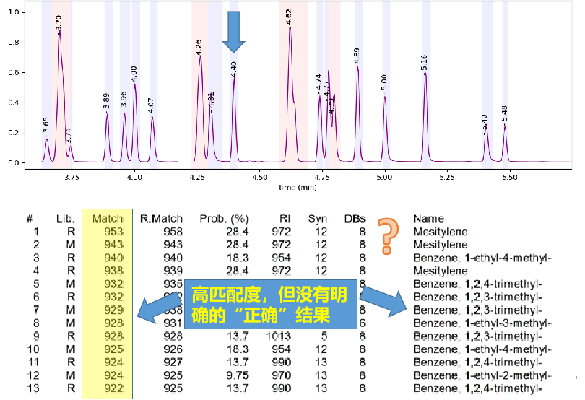
Task: Click the top match score 953
Action: coord(113,232)
